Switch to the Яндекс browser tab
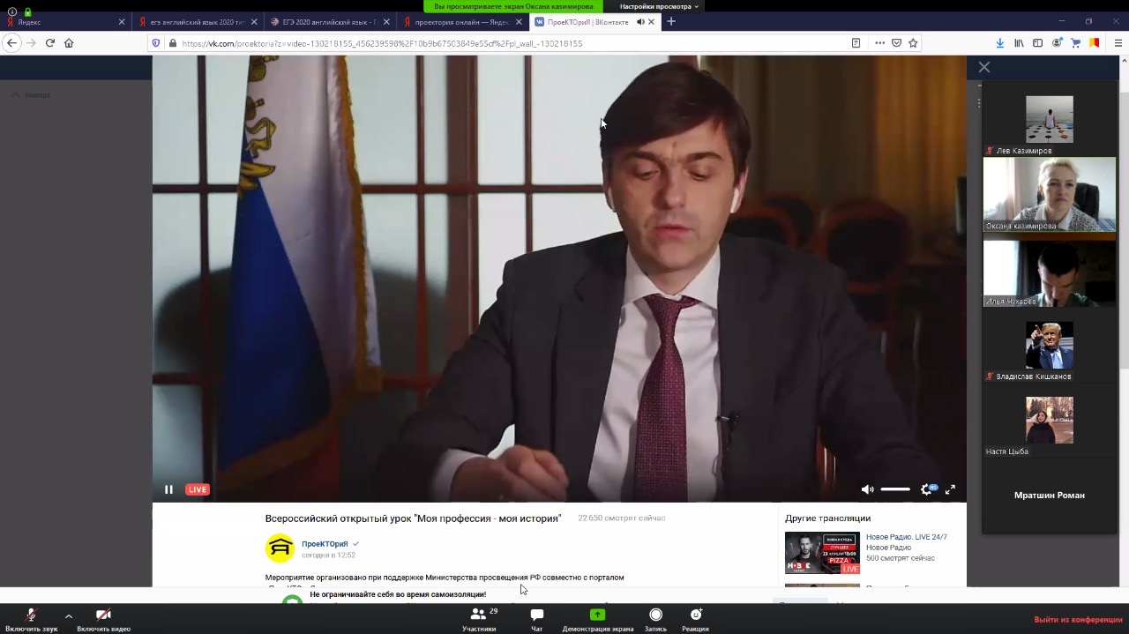 tap(62, 22)
